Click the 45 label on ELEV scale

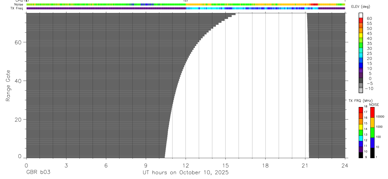pos(369,33)
